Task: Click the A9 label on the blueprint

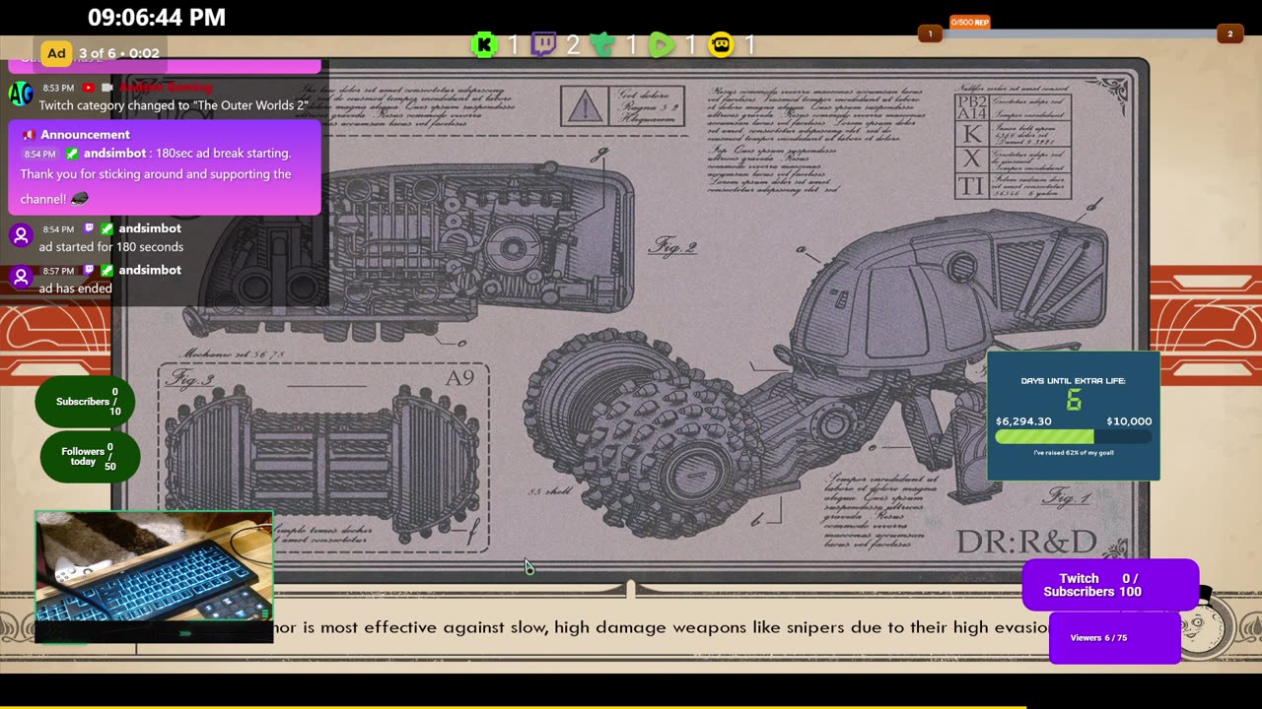Action: pyautogui.click(x=459, y=378)
